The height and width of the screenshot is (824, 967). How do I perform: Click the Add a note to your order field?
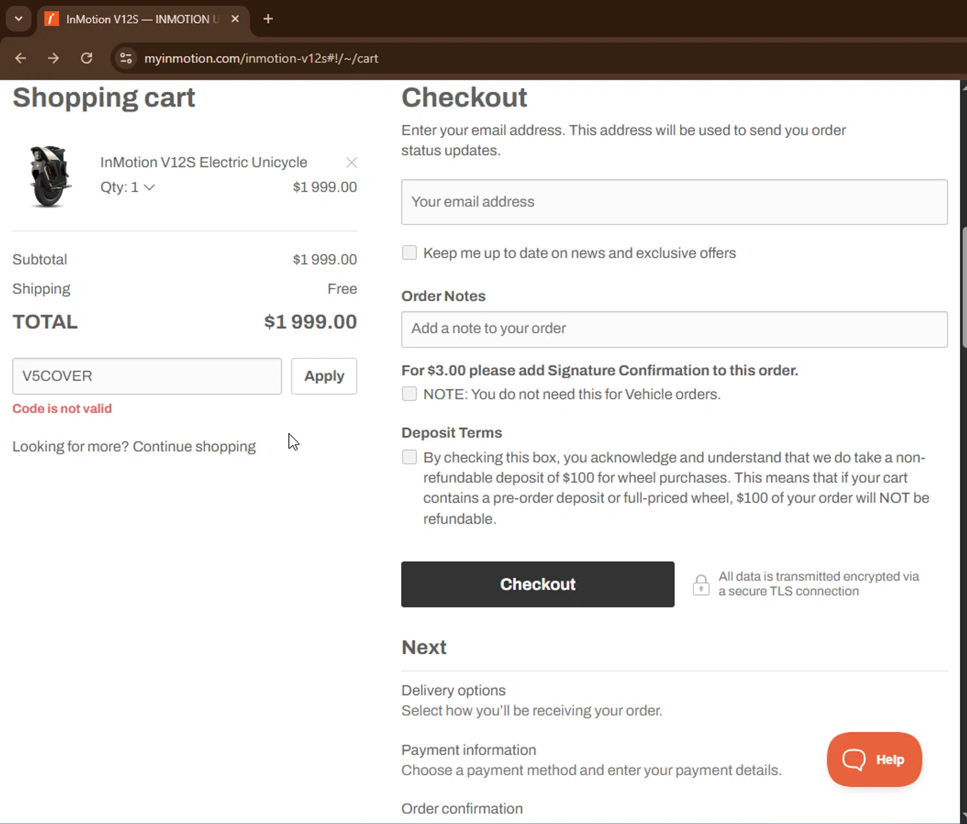(674, 329)
